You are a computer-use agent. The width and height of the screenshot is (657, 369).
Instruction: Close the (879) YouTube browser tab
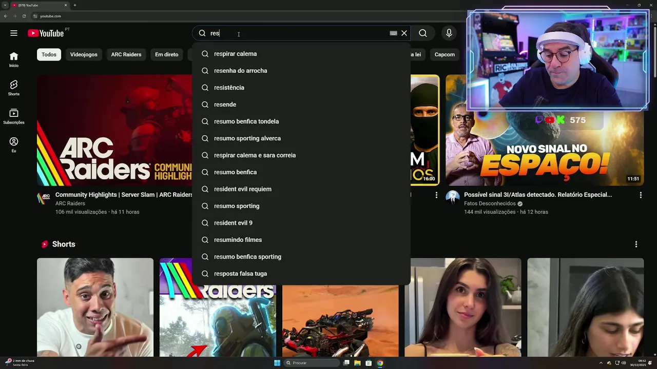pos(66,5)
